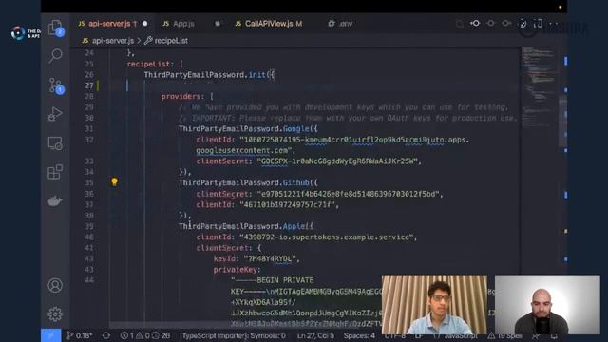608x342 pixels.
Task: Open the Extensions view
Action: coord(55,172)
